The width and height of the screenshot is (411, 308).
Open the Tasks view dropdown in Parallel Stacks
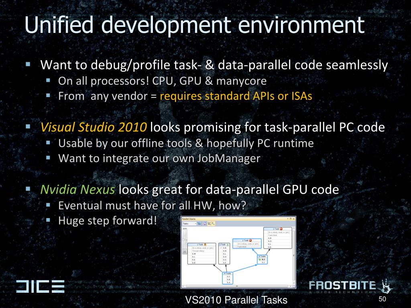(189, 224)
